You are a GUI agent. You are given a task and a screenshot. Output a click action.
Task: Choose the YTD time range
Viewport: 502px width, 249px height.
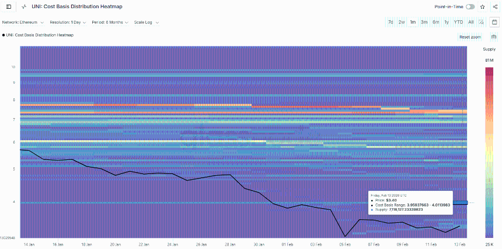point(459,22)
